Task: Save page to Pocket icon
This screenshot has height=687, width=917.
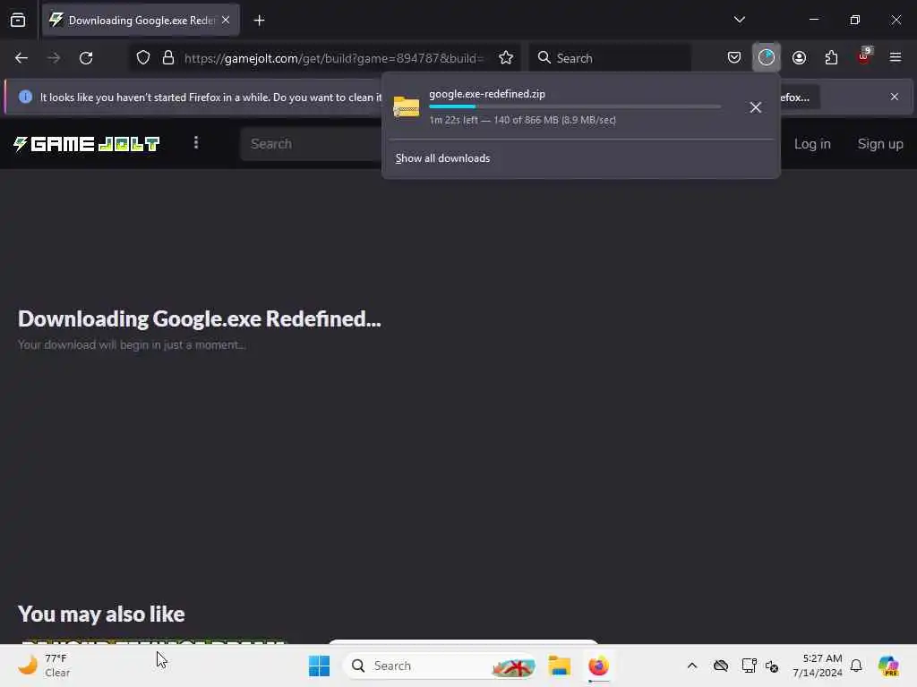Action: (734, 58)
